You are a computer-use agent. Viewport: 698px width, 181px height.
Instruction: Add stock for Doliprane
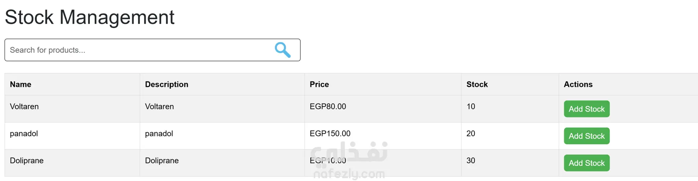point(586,163)
